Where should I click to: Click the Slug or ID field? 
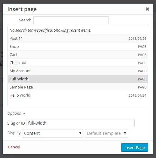pyautogui.click(x=80, y=123)
